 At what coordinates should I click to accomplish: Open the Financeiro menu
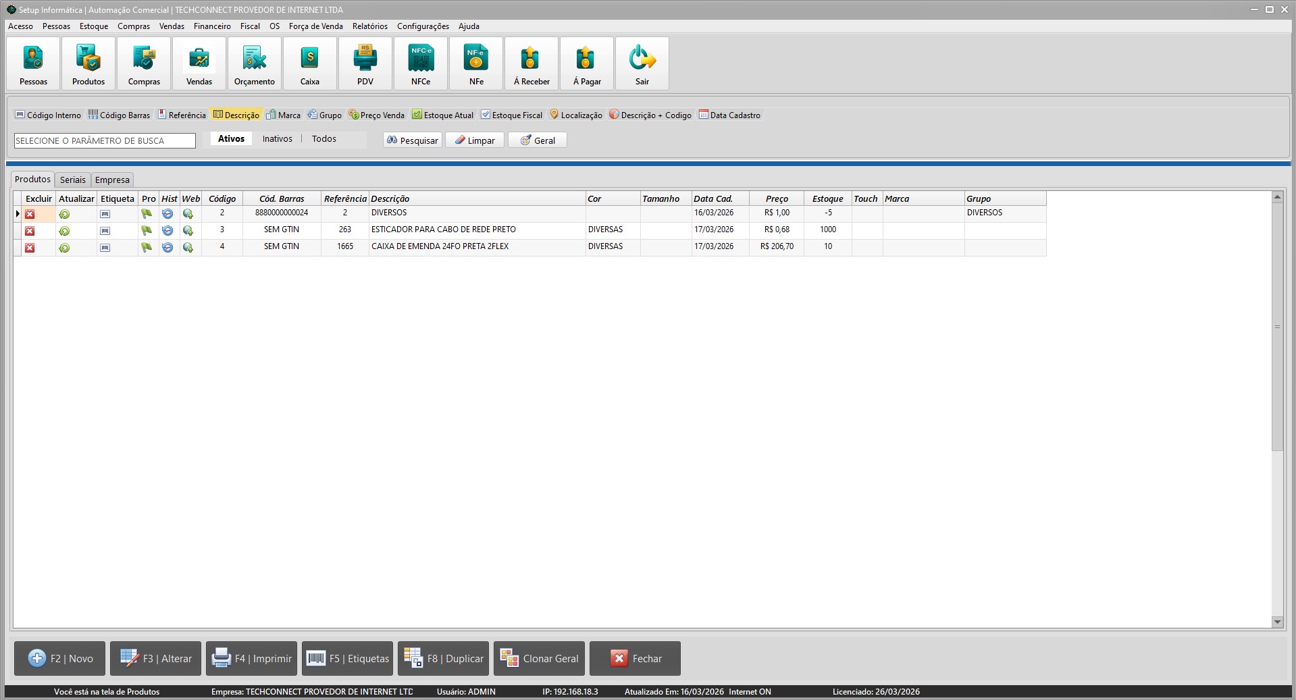(212, 26)
